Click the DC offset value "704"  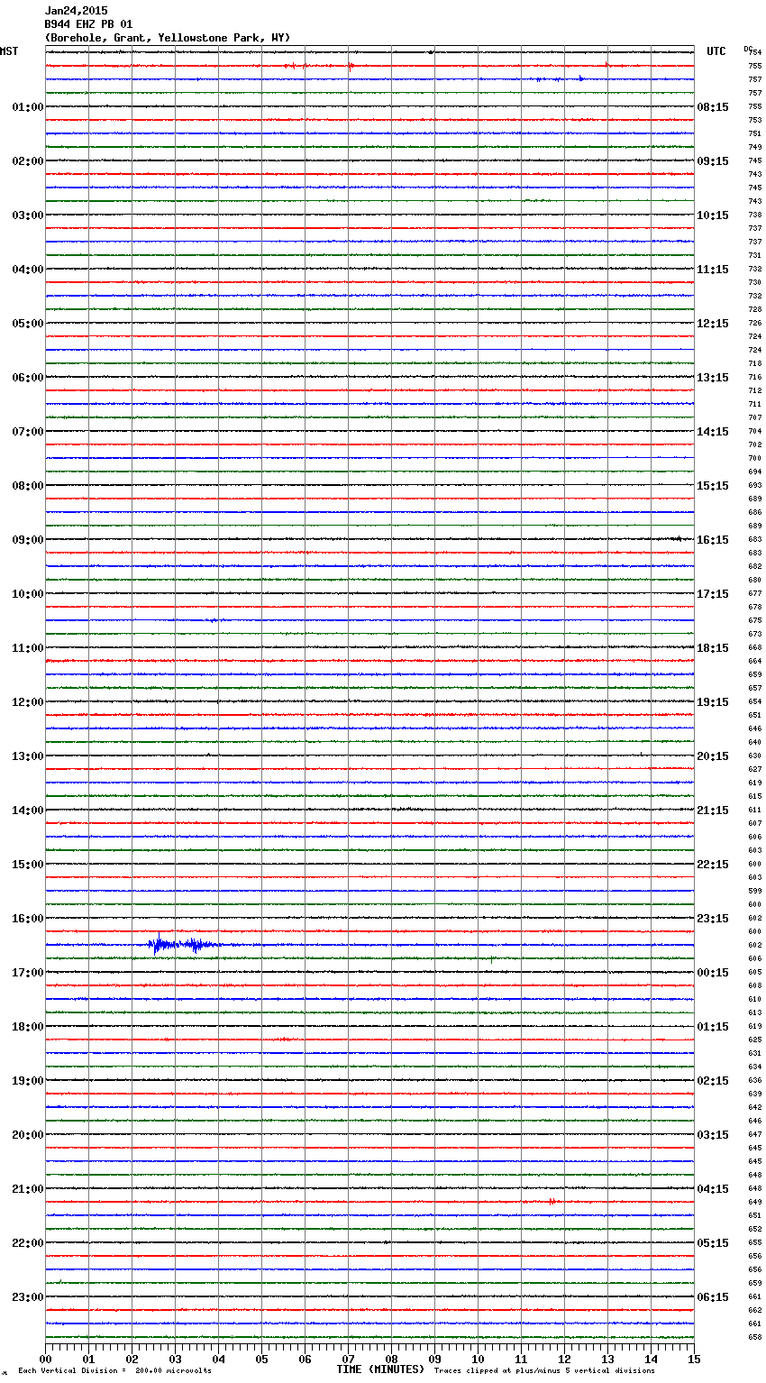point(755,431)
